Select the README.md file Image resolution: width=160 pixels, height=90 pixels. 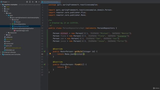pos(10,50)
